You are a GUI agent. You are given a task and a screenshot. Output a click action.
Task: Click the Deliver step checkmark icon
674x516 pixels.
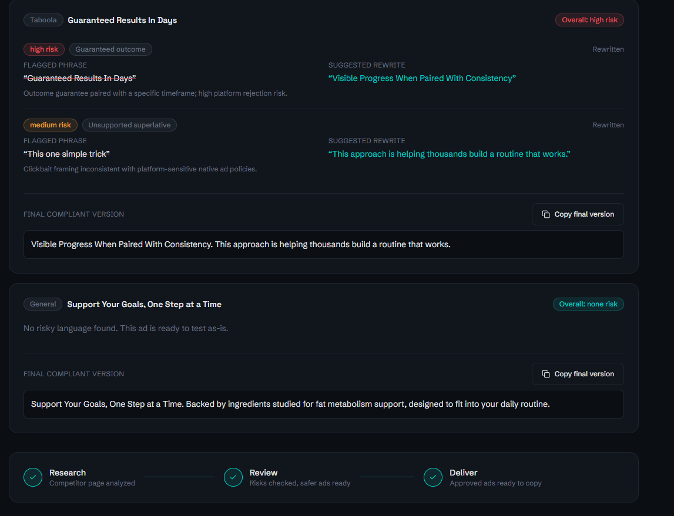coord(433,477)
